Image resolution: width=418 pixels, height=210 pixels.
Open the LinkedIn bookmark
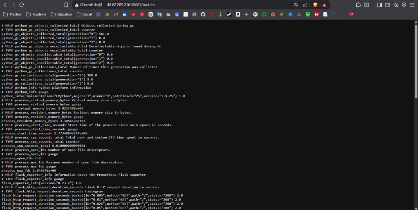pos(125,14)
